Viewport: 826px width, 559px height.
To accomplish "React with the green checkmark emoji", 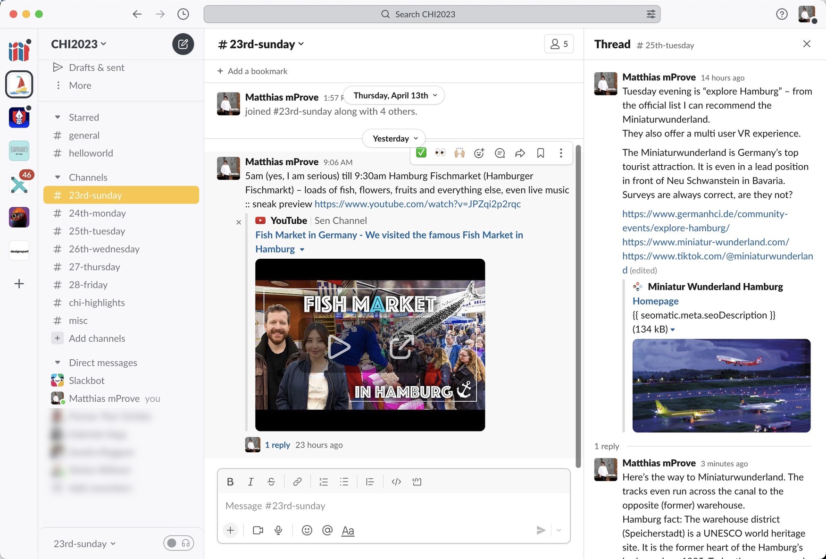I will (421, 152).
